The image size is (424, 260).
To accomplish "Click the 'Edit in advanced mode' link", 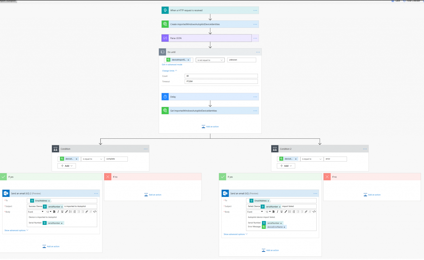I will pyautogui.click(x=172, y=64).
